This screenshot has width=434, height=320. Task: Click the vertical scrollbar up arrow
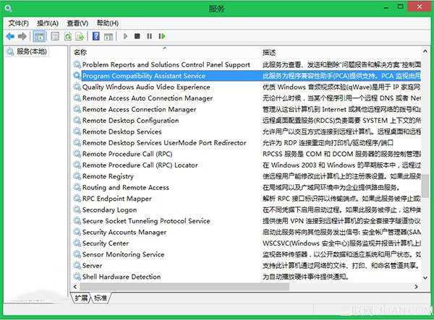(x=425, y=51)
